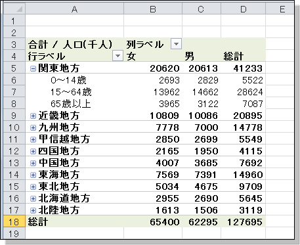The width and height of the screenshot is (300, 245).
Task: Expand the 九州地方 group
Action: coord(33,128)
